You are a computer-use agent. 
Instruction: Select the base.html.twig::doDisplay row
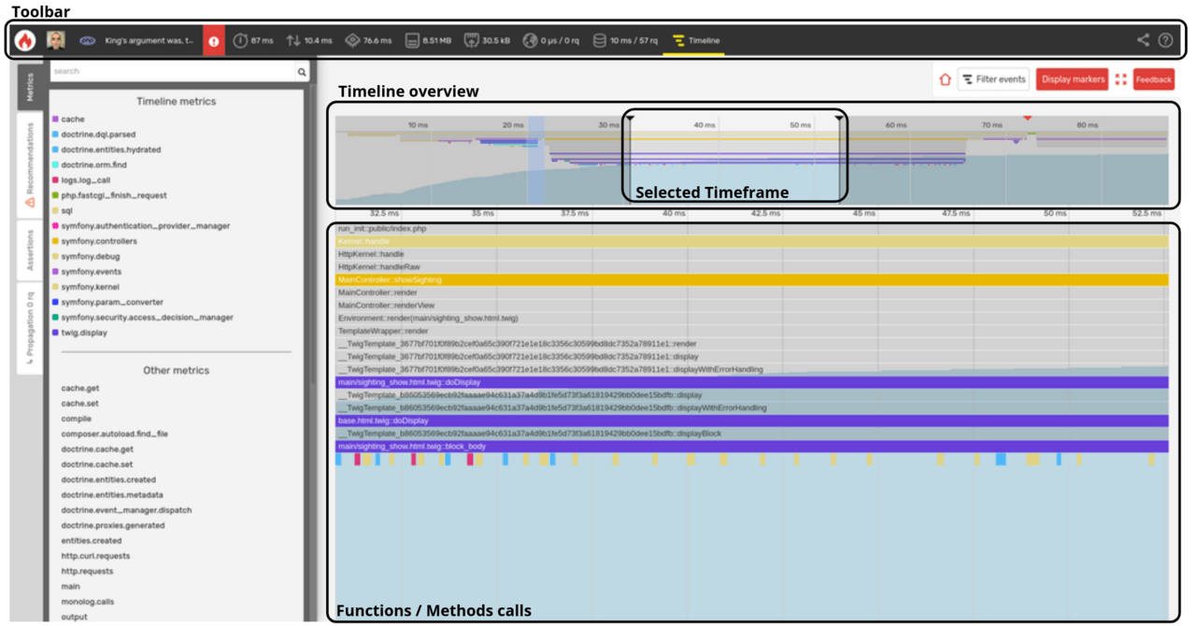752,420
